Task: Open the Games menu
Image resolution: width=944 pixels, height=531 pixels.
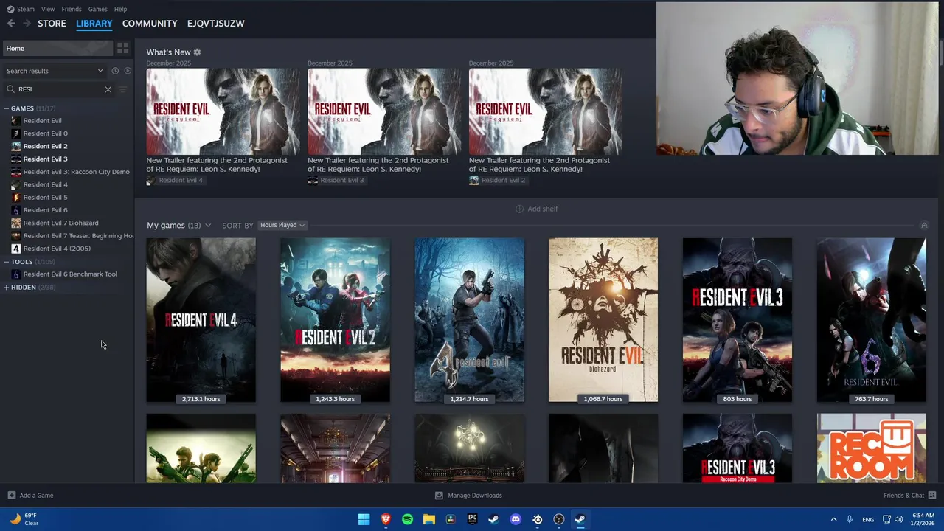Action: click(97, 9)
